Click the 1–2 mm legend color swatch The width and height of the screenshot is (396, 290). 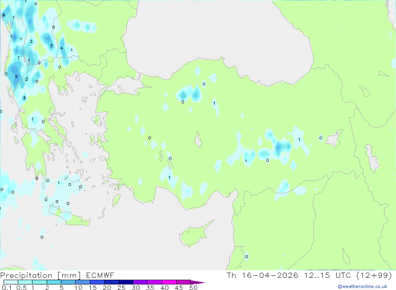[x=40, y=282]
